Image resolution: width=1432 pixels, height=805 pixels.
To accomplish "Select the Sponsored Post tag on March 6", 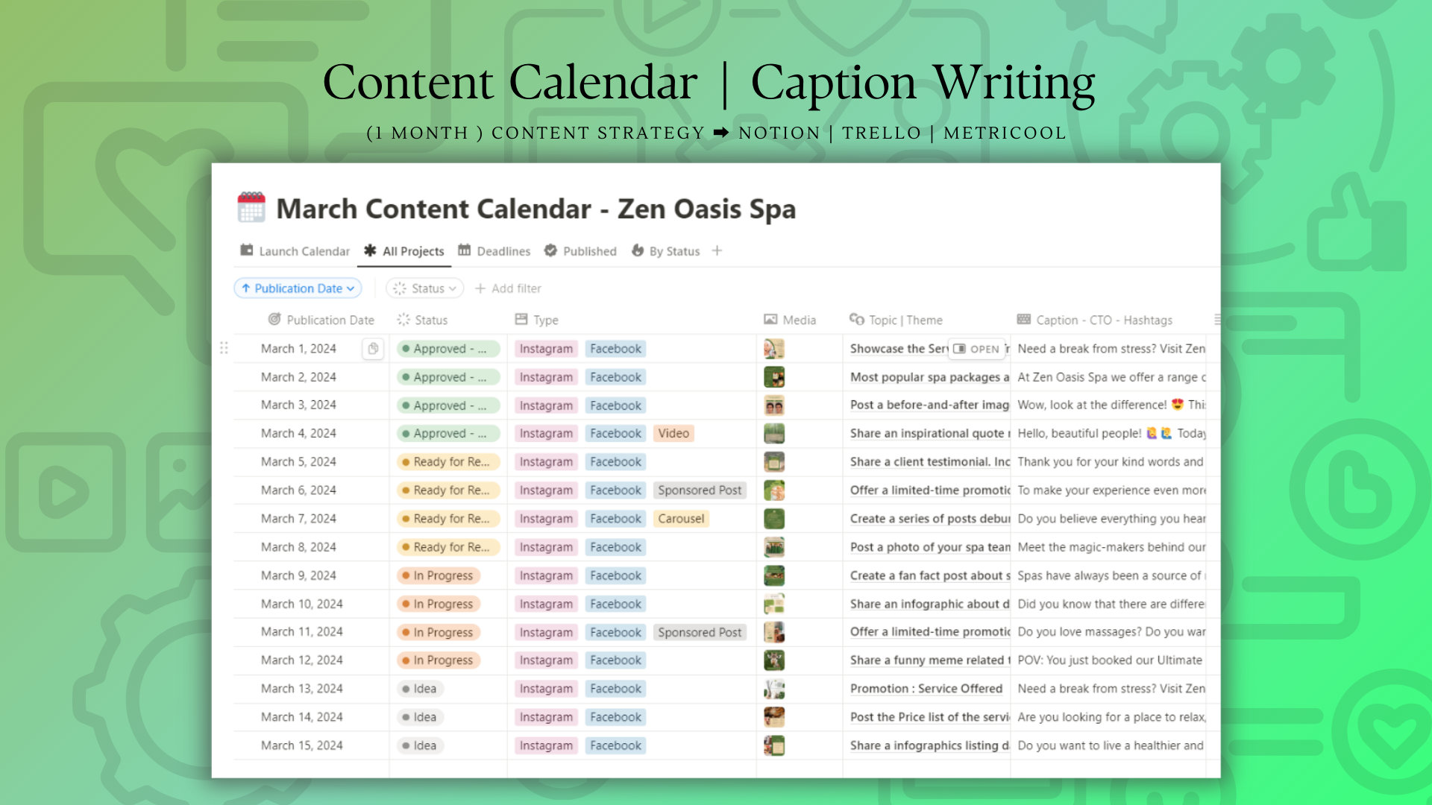I will pos(699,490).
